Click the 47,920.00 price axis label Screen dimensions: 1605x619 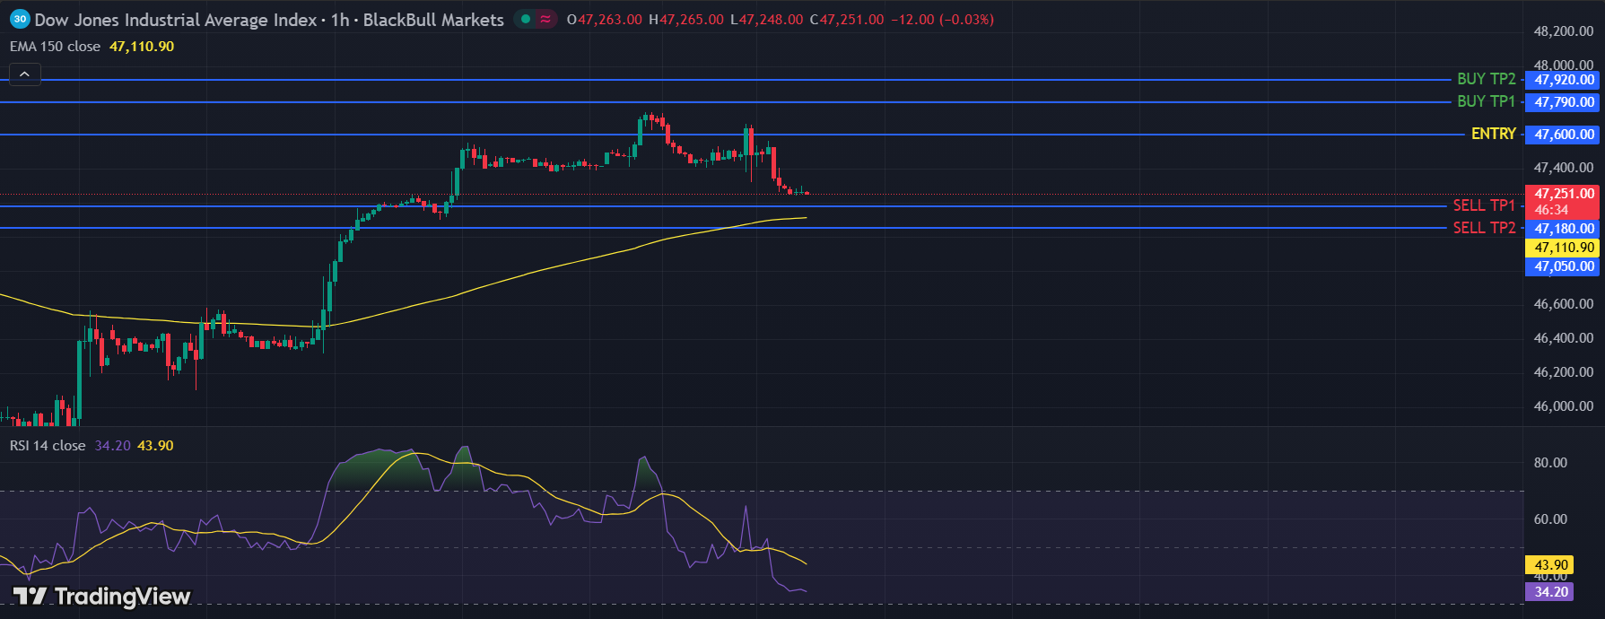click(x=1564, y=80)
